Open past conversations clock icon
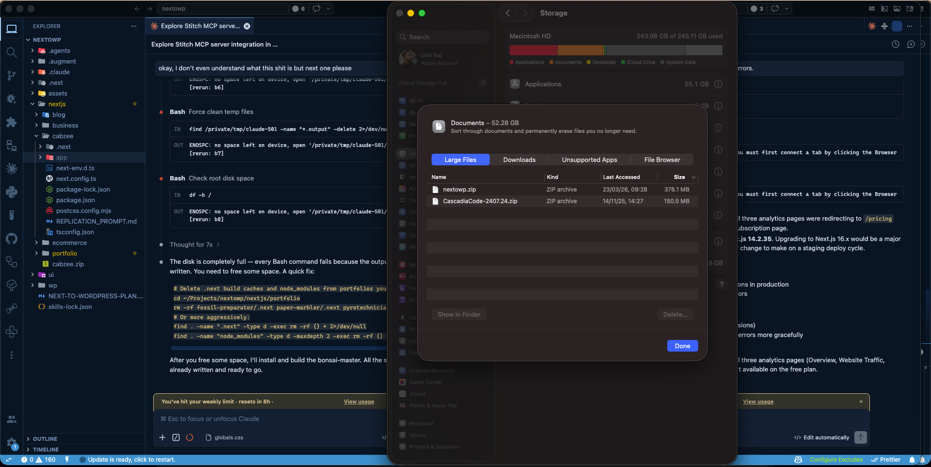Screen dimensions: 931x467 point(896,44)
